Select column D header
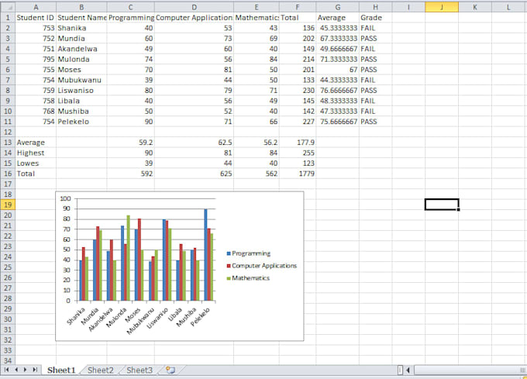The height and width of the screenshot is (379, 527). 194,7
